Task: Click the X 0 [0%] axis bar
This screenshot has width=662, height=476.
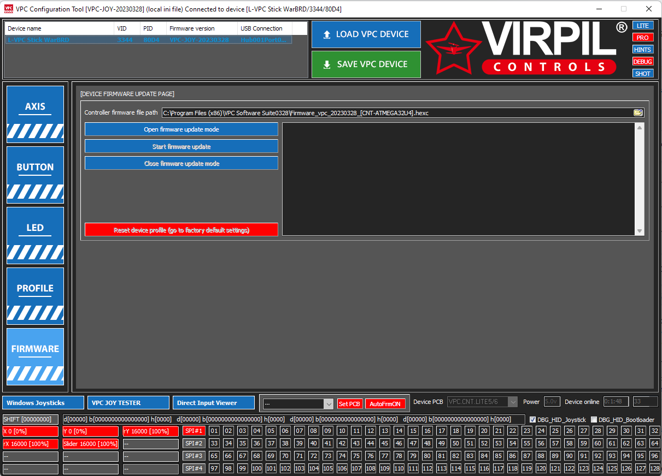Action: (x=31, y=431)
